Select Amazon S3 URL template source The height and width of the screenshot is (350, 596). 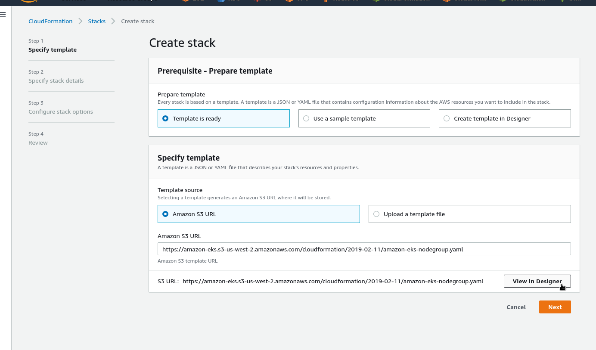click(258, 214)
